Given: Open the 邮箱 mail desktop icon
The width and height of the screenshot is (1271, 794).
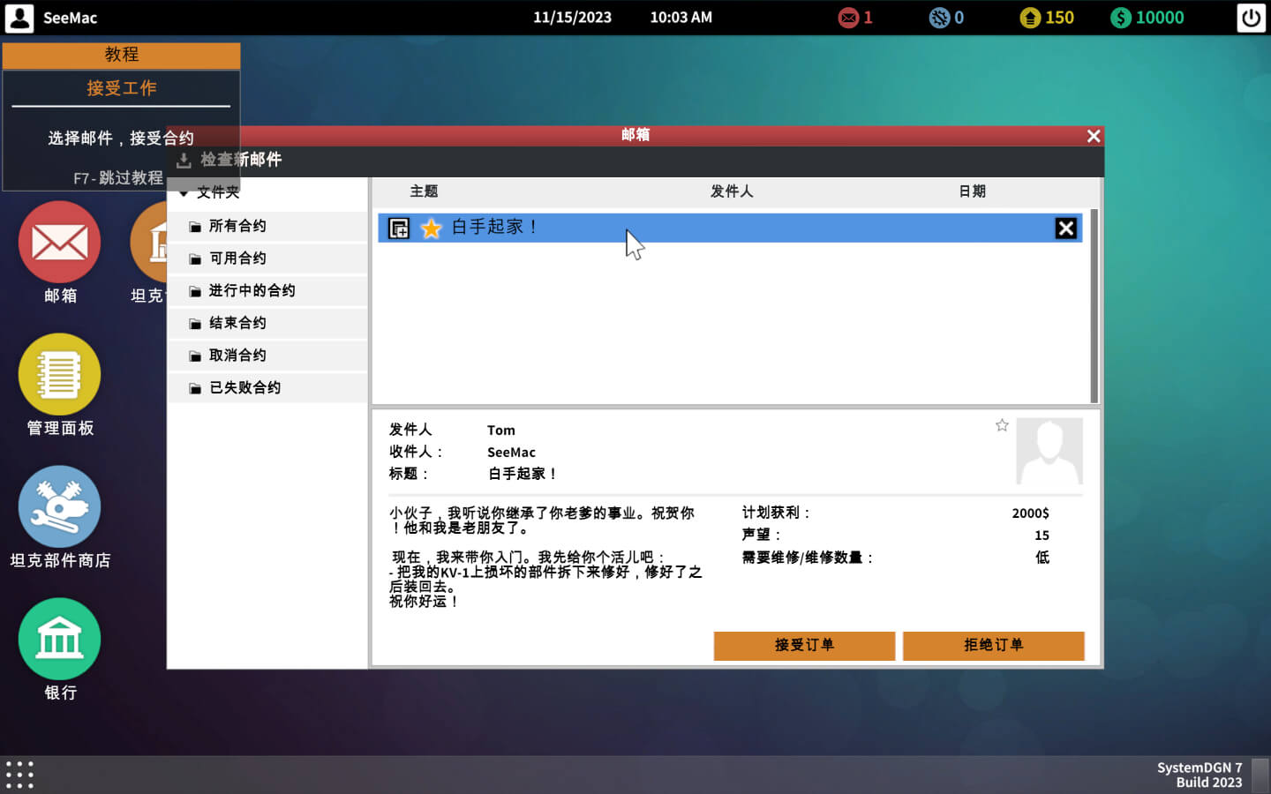Looking at the screenshot, I should click(59, 243).
